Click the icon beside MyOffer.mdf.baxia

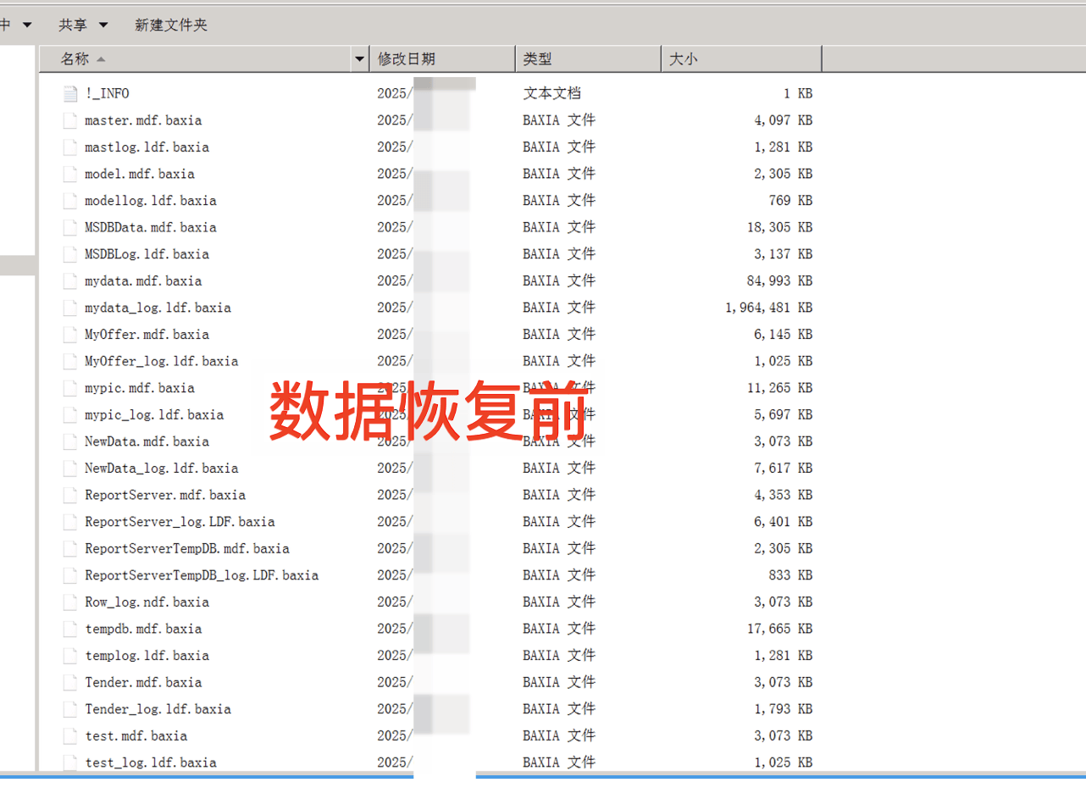click(69, 334)
